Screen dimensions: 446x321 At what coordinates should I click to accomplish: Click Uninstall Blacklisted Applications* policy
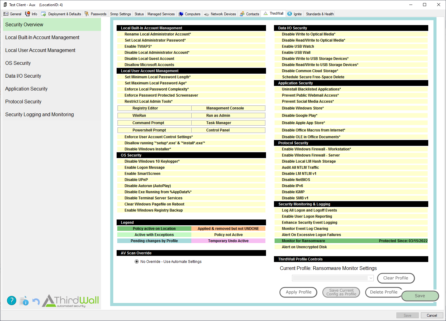(351, 89)
